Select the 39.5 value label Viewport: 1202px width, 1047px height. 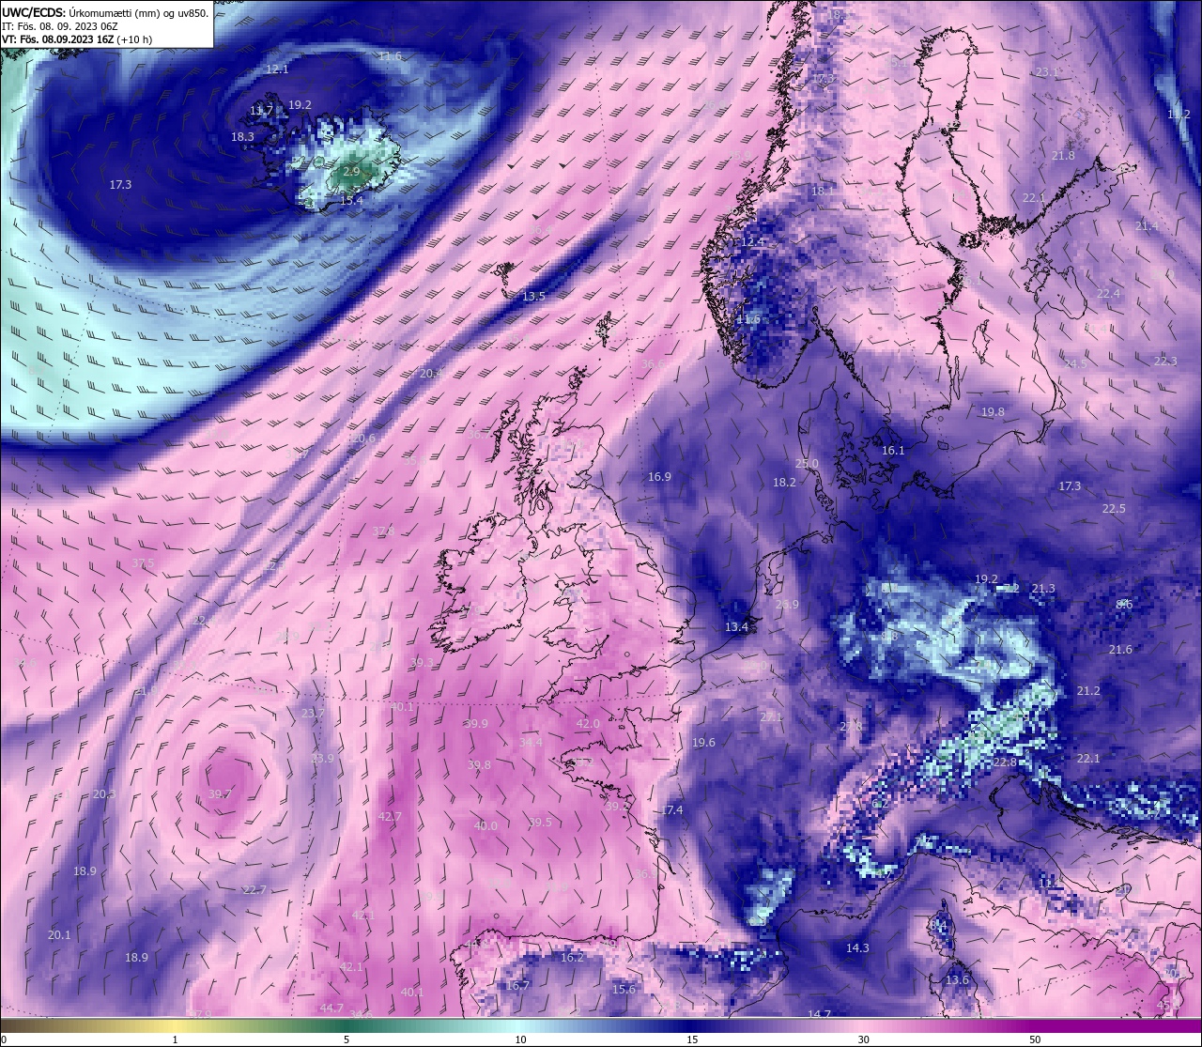[x=541, y=823]
